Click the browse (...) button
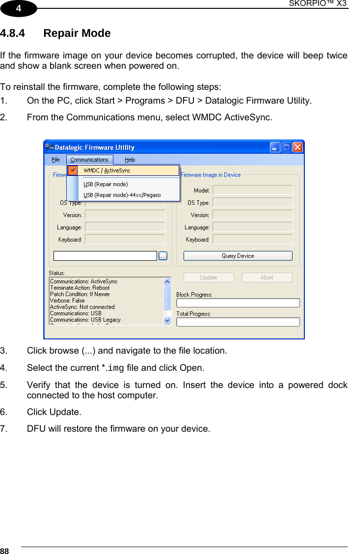The image size is (349, 554). point(163,256)
